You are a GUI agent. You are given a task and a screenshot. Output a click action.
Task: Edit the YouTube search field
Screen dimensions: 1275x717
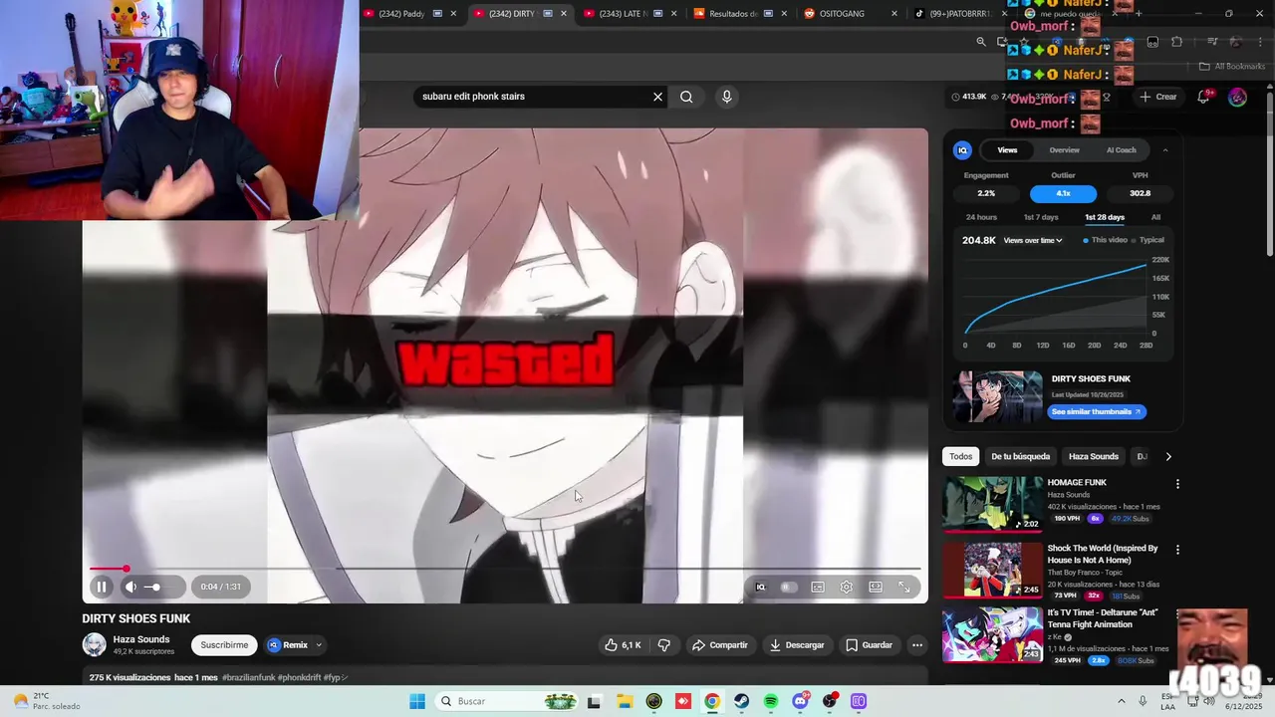(x=533, y=97)
